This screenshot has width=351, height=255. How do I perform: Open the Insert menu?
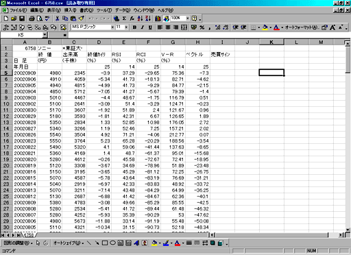[x=70, y=10]
